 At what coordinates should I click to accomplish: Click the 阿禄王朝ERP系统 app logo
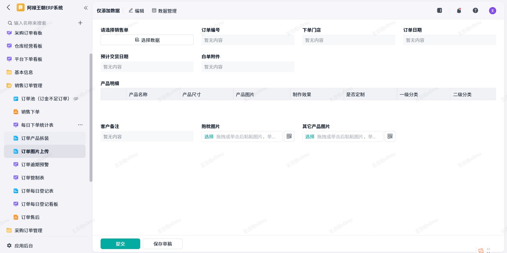[21, 7]
